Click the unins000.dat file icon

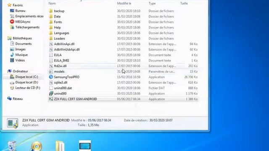point(51,88)
